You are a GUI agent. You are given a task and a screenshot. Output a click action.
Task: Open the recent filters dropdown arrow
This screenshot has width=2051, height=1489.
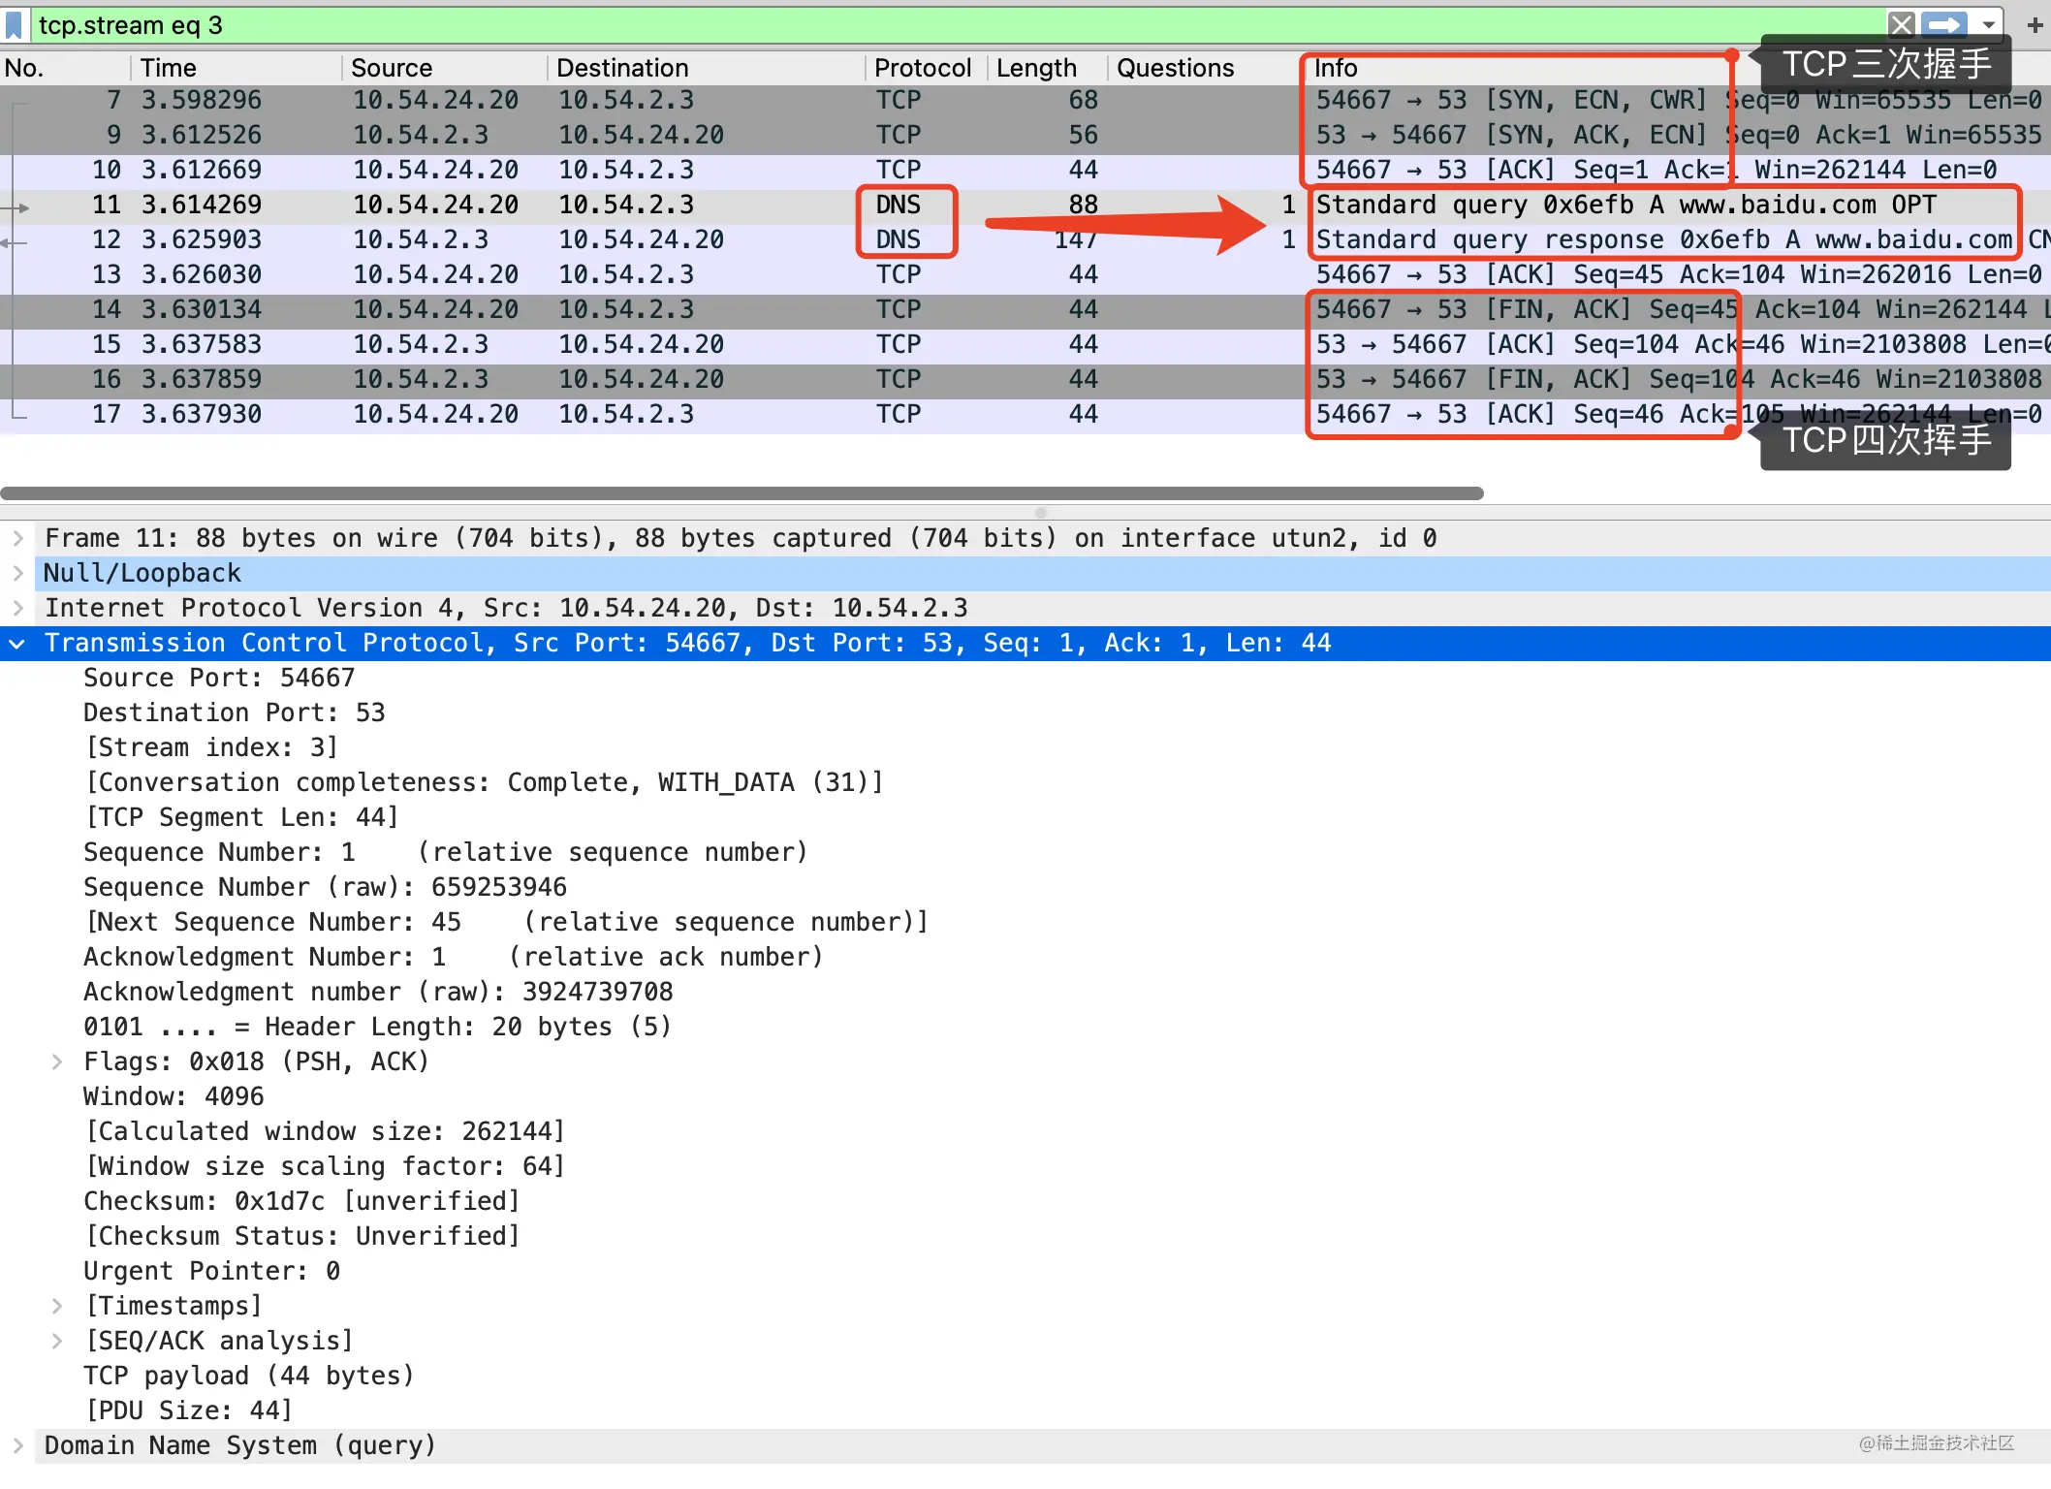(x=1988, y=25)
